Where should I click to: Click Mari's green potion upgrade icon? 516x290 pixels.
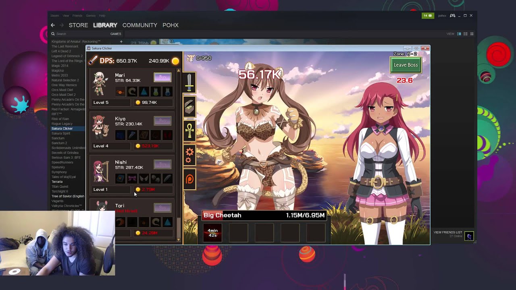tap(156, 92)
